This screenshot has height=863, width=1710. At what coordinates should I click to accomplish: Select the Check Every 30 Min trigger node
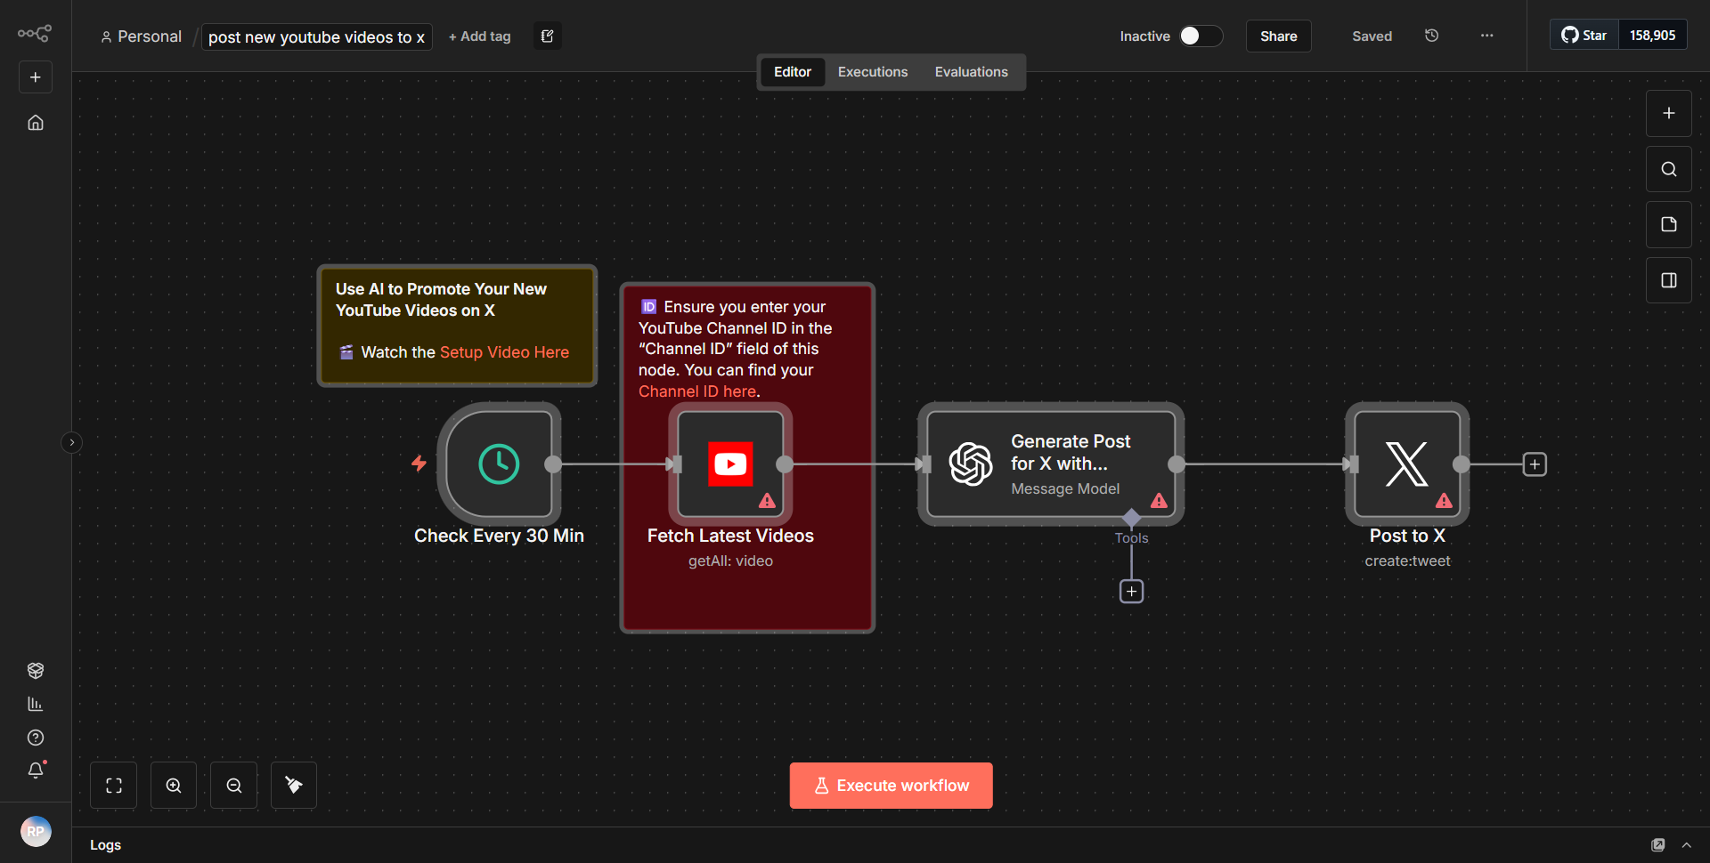(499, 464)
